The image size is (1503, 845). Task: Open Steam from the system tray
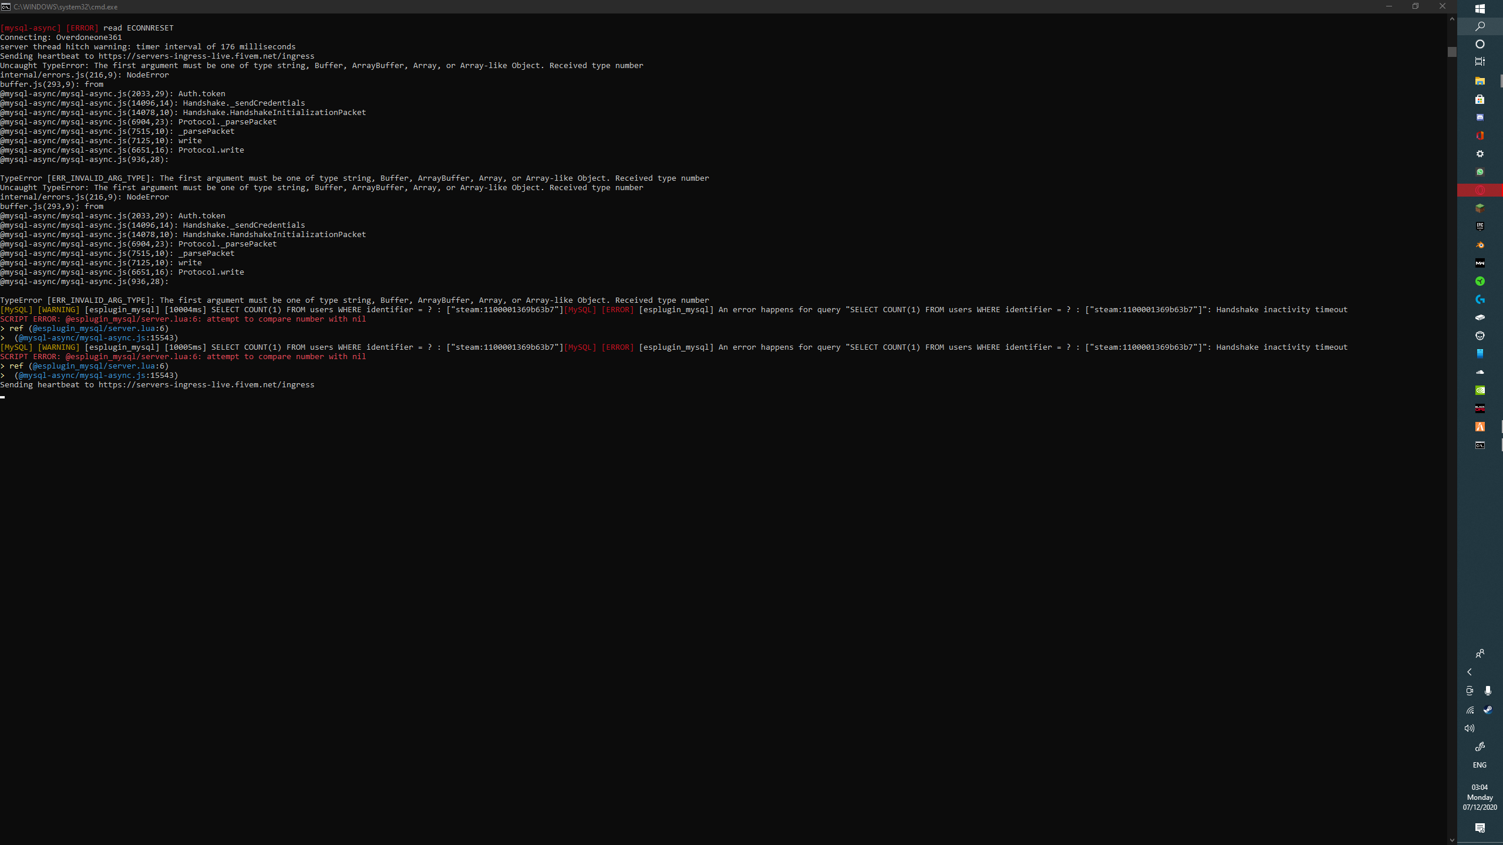point(1488,710)
